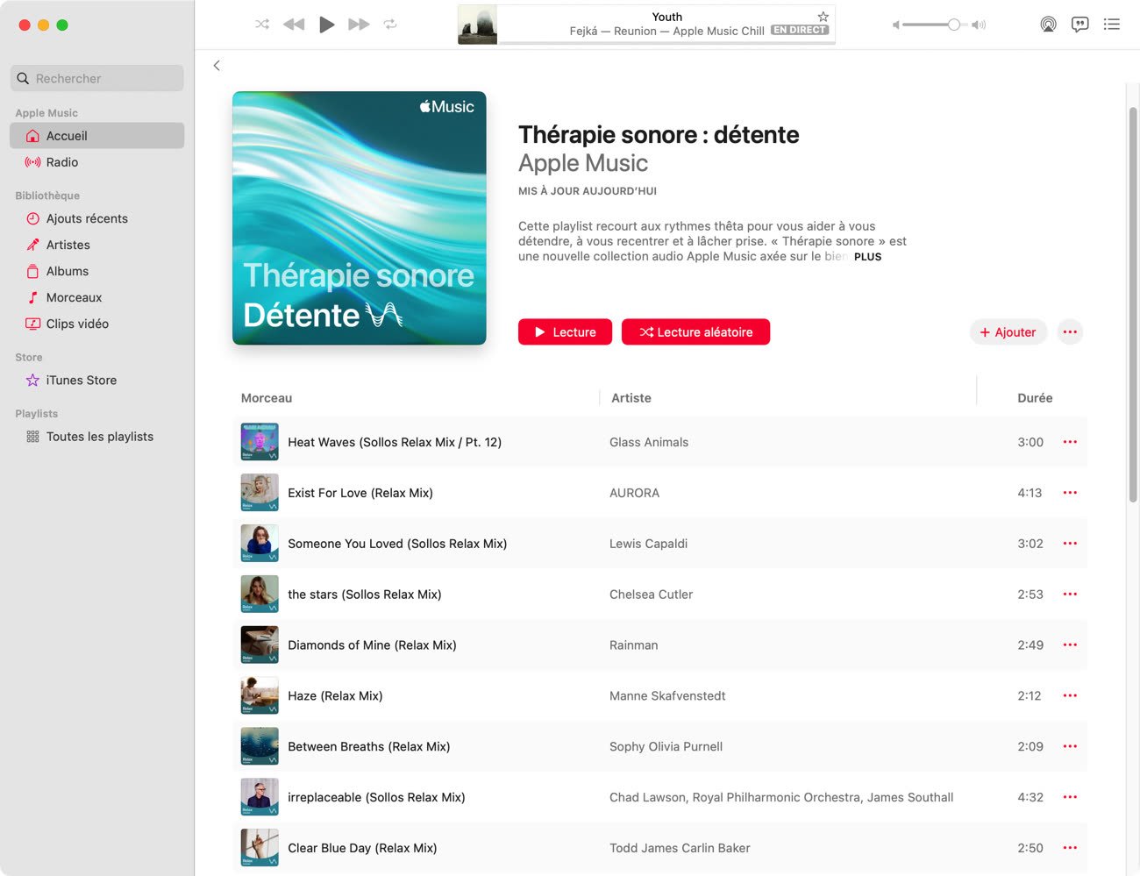Click Clear Blue Day track artwork

tap(260, 848)
